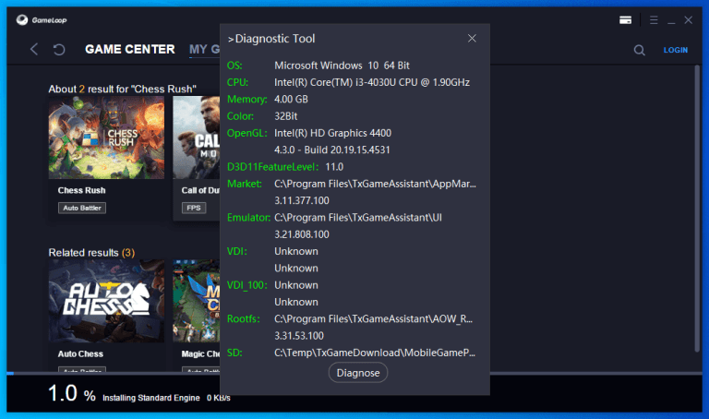The width and height of the screenshot is (709, 419).
Task: Click the OS value Microsoft Windows 10
Action: tap(342, 66)
